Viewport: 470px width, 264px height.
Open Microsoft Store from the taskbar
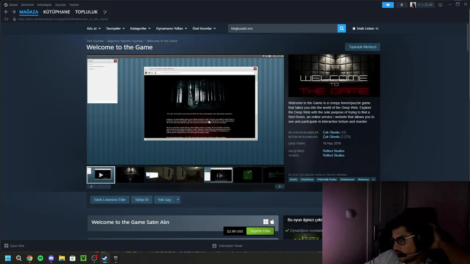tap(73, 258)
